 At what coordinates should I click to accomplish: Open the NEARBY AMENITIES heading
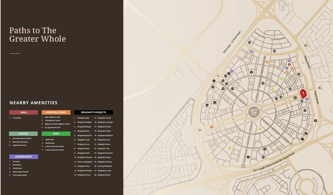33,103
